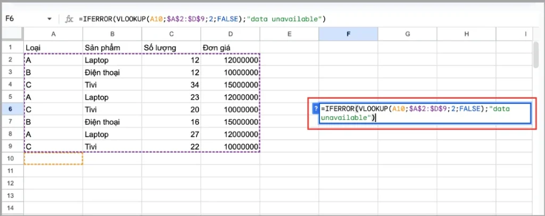Click 'Tivi' cell in row 9
Viewport: 545px width, 216px height.
[112, 146]
